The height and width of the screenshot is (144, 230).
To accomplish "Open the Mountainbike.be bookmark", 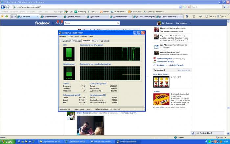I will tap(119, 12).
